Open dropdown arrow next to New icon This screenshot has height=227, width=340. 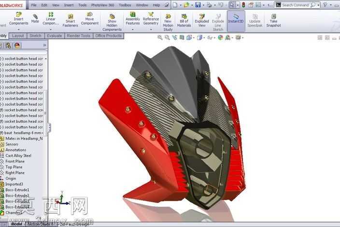tap(181, 5)
